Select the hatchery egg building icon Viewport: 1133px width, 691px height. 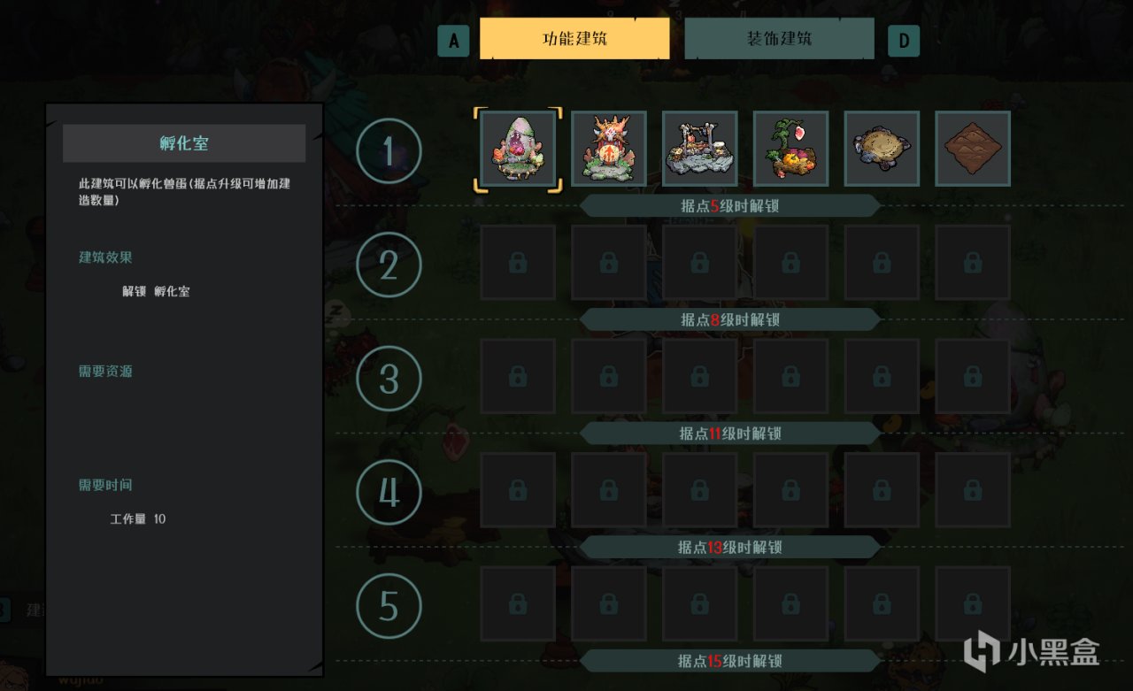(x=518, y=149)
